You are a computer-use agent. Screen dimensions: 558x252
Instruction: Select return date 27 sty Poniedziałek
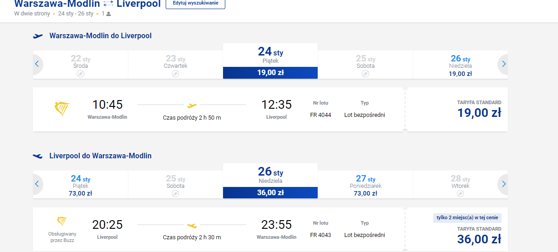point(365,186)
